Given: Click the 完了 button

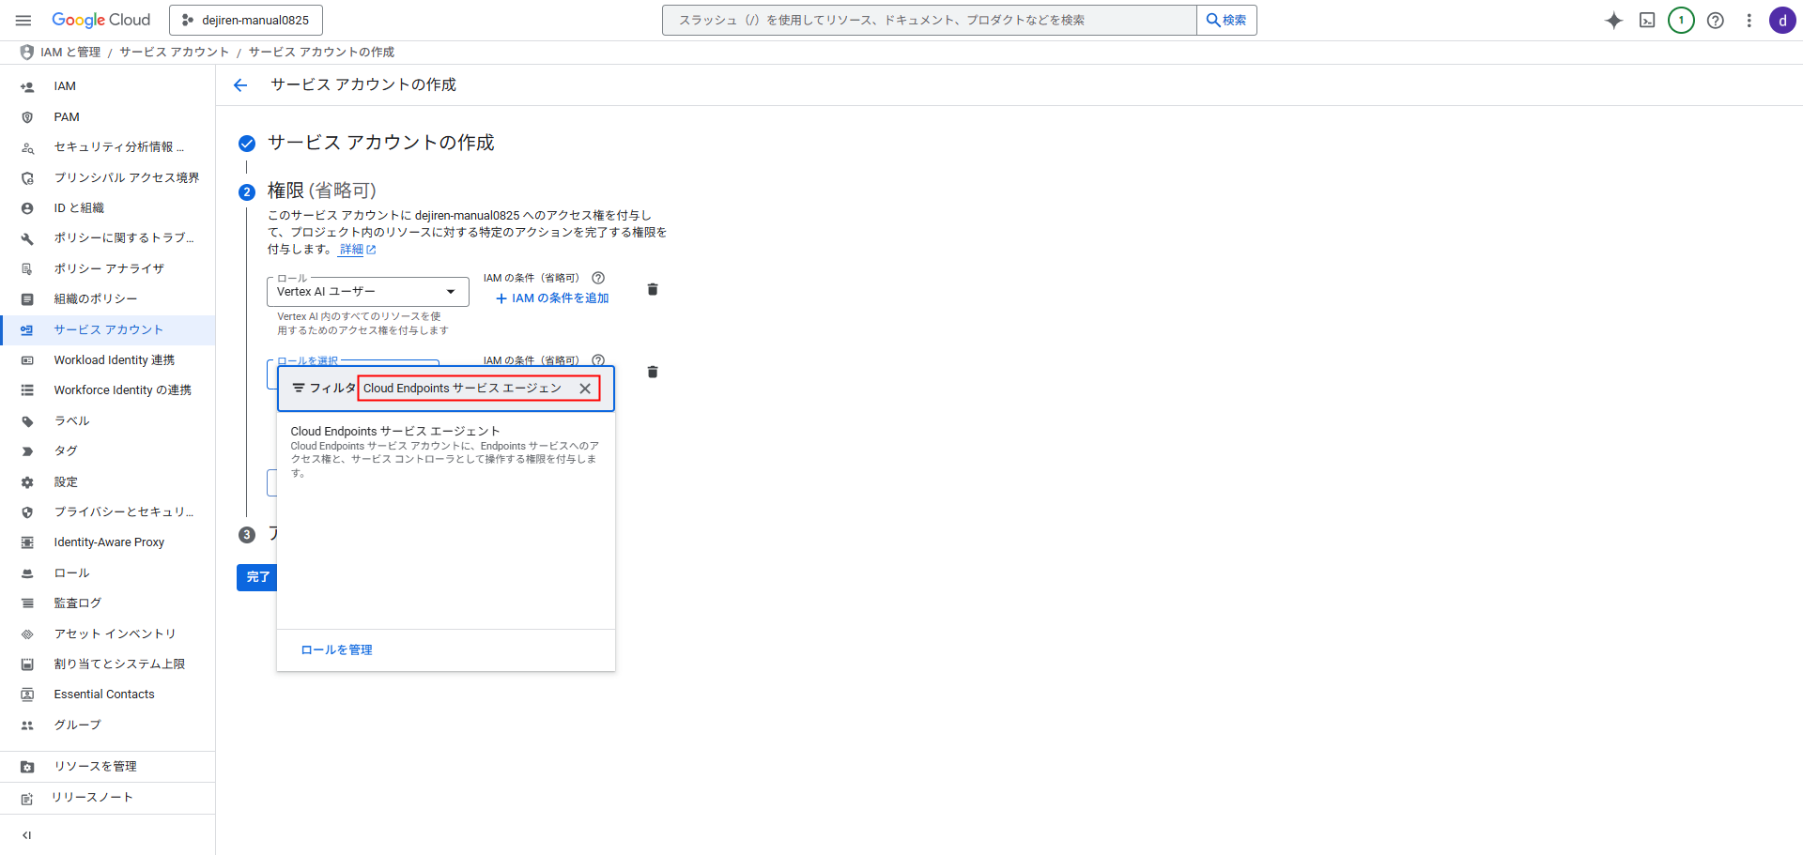Looking at the screenshot, I should (x=257, y=577).
